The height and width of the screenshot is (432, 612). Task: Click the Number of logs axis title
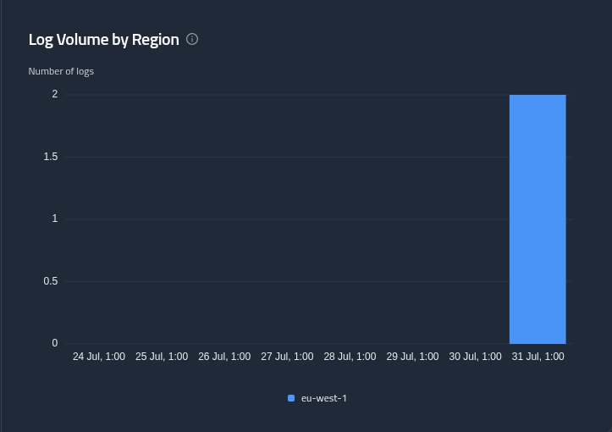tap(61, 71)
